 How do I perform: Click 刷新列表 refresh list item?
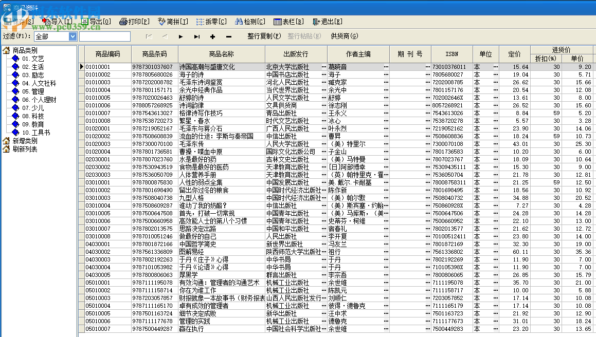(25, 149)
